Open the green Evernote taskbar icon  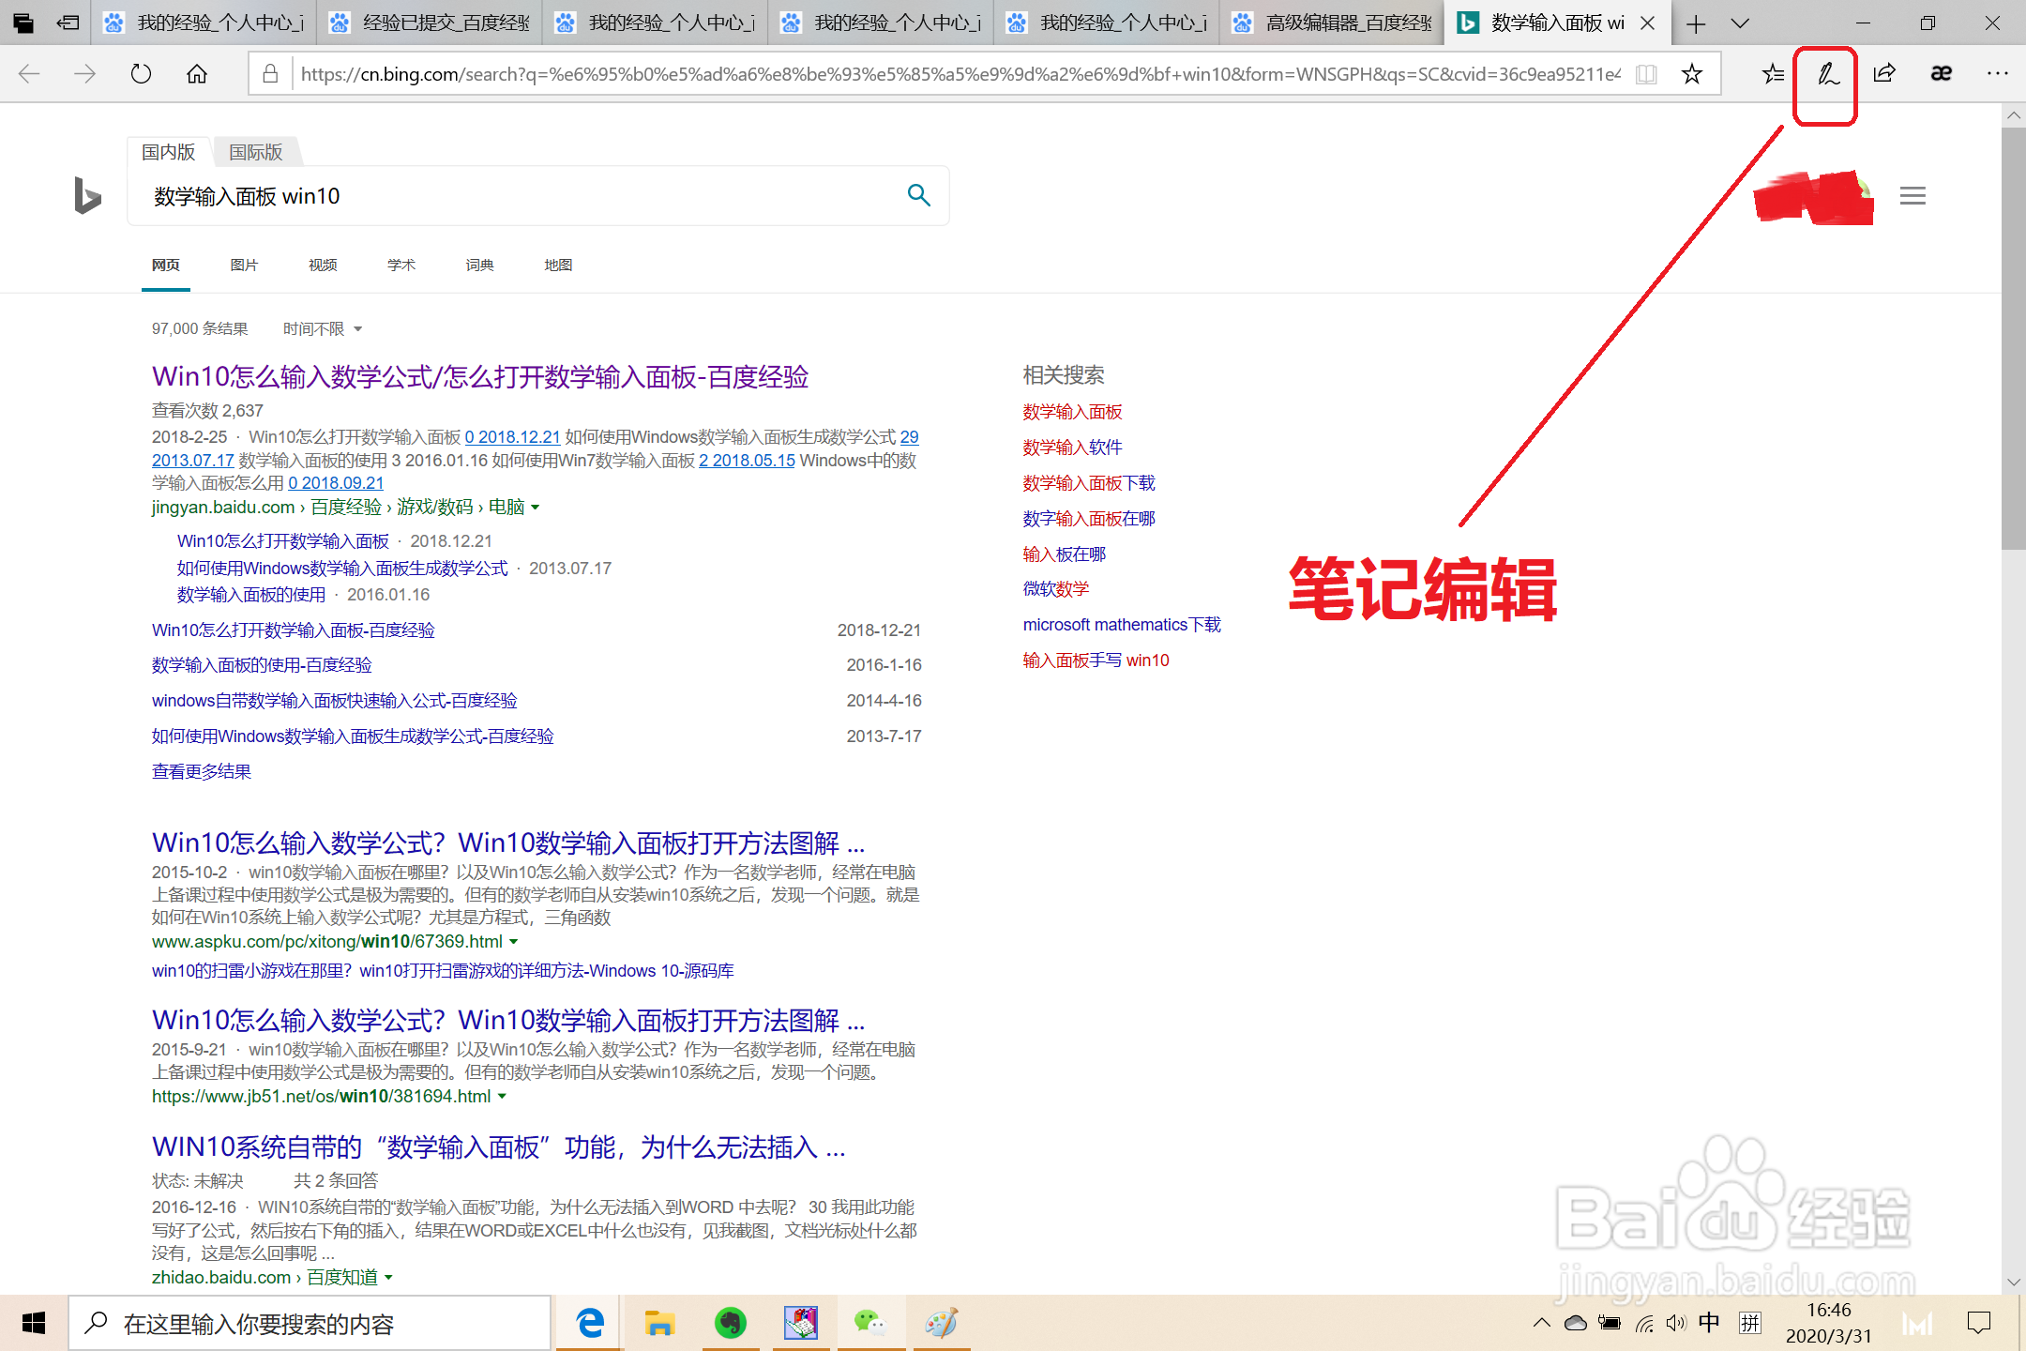coord(730,1324)
